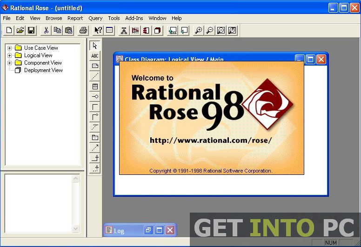Expand the Use Case View node
361x247 pixels.
(x=9, y=48)
